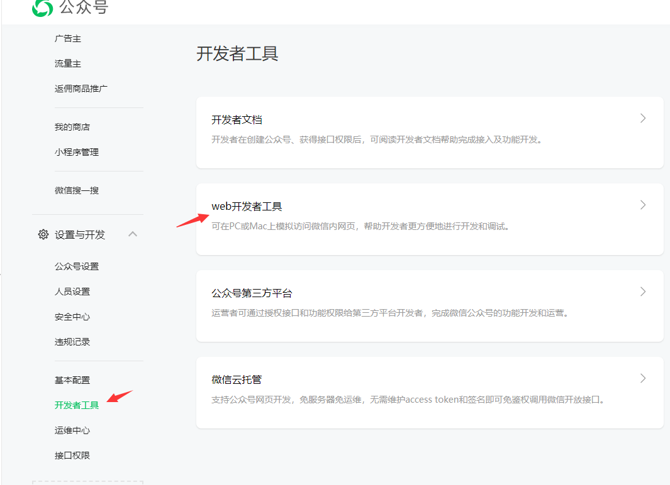The width and height of the screenshot is (670, 485).
Task: Open 违规记录 page
Action: point(72,342)
